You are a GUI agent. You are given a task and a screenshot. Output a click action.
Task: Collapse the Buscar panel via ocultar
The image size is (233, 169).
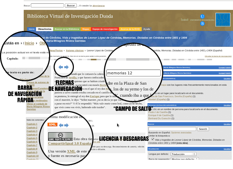pos(227,124)
